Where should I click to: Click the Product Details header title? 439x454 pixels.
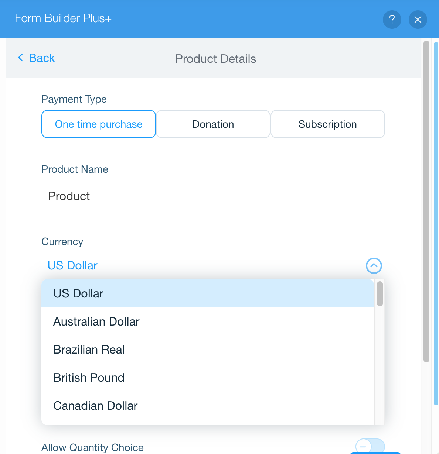(216, 59)
